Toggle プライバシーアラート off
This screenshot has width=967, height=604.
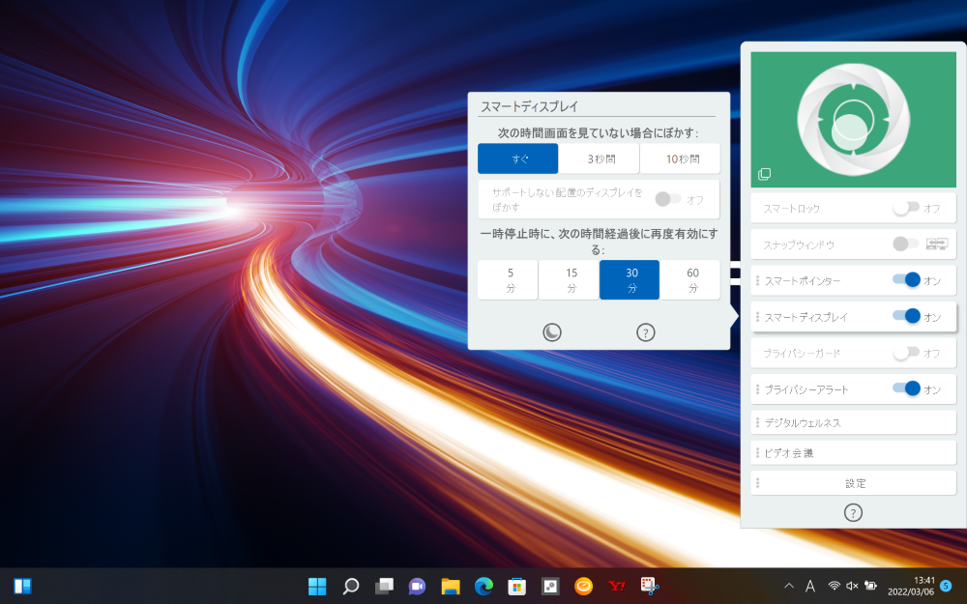click(906, 388)
